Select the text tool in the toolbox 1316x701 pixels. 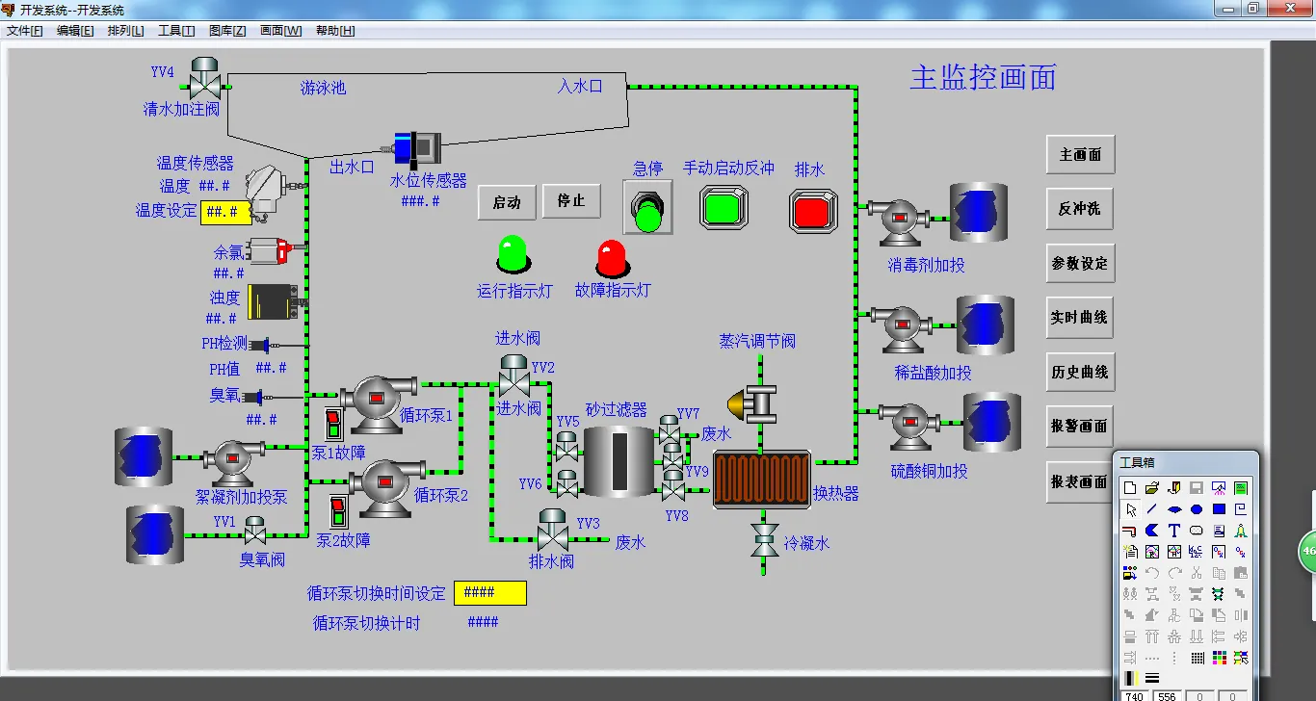1175,530
